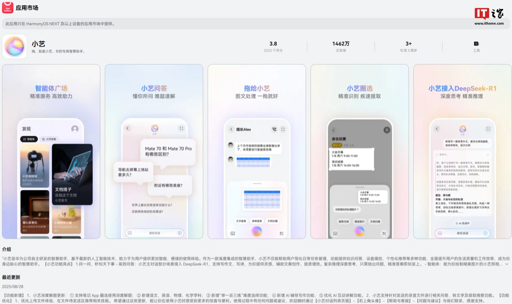Tap the colorful 小艺 voice orb button
Screen dimensions: 512x304
coord(256,231)
